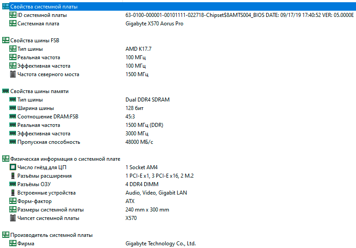
Task: Click the memory icon beside 'Пропускная способность'
Action: tap(13, 142)
